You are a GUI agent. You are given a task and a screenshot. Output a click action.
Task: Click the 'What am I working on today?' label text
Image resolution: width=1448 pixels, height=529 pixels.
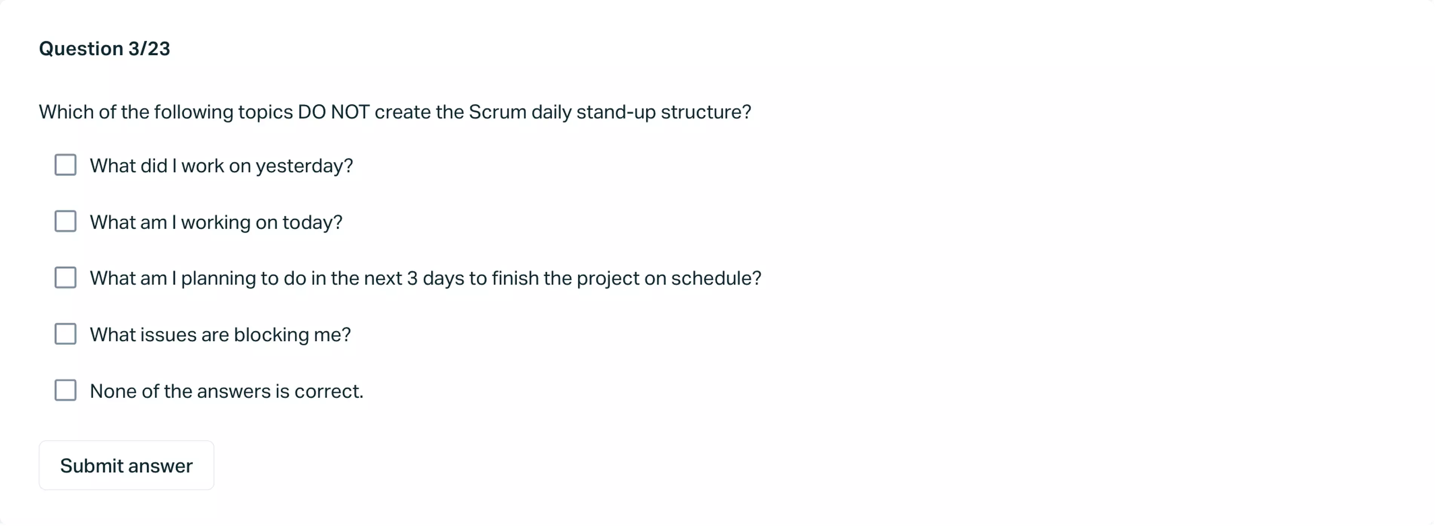coord(216,222)
